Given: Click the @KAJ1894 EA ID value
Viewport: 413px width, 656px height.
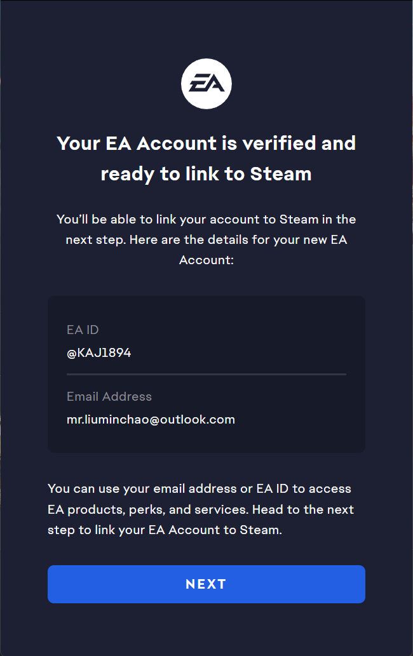Looking at the screenshot, I should click(99, 352).
